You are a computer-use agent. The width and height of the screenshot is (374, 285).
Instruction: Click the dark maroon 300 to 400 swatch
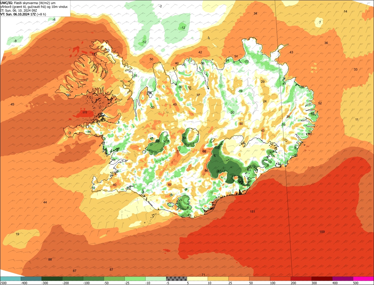pos(322,279)
